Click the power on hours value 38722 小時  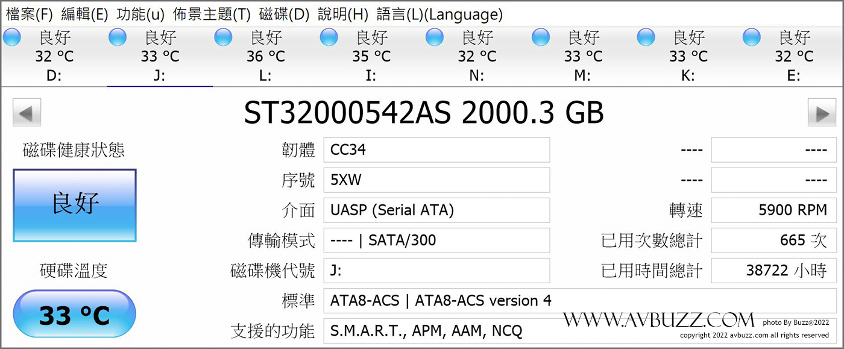coord(774,271)
